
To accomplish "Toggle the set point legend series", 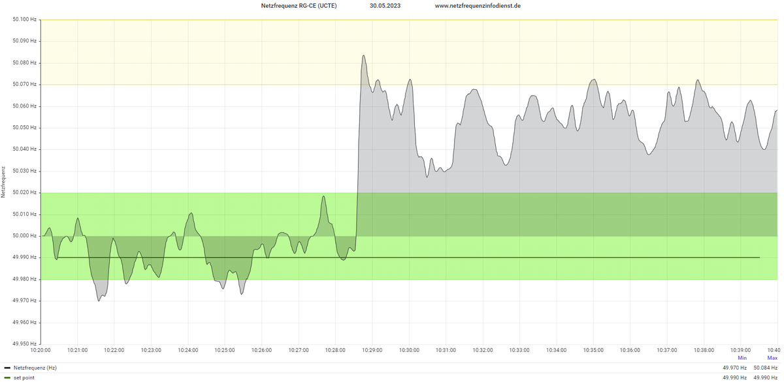I will click(x=24, y=377).
